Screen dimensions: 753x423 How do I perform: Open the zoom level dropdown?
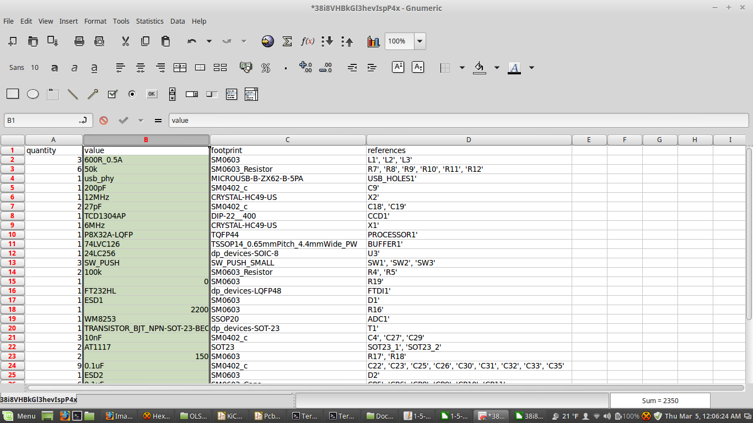(420, 41)
